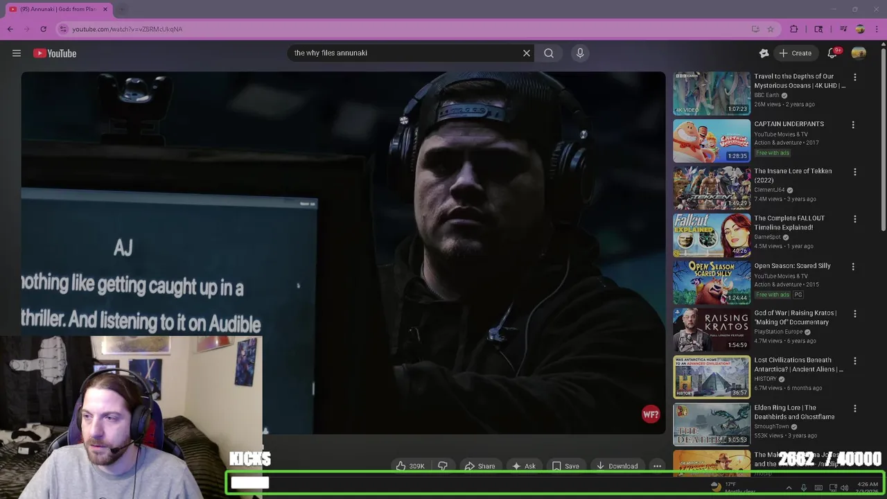This screenshot has width=887, height=499.
Task: Visit the BBC Earth channel name
Action: click(x=767, y=95)
